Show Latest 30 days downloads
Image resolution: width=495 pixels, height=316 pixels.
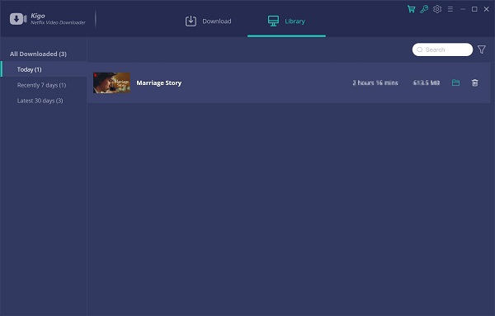pyautogui.click(x=40, y=101)
